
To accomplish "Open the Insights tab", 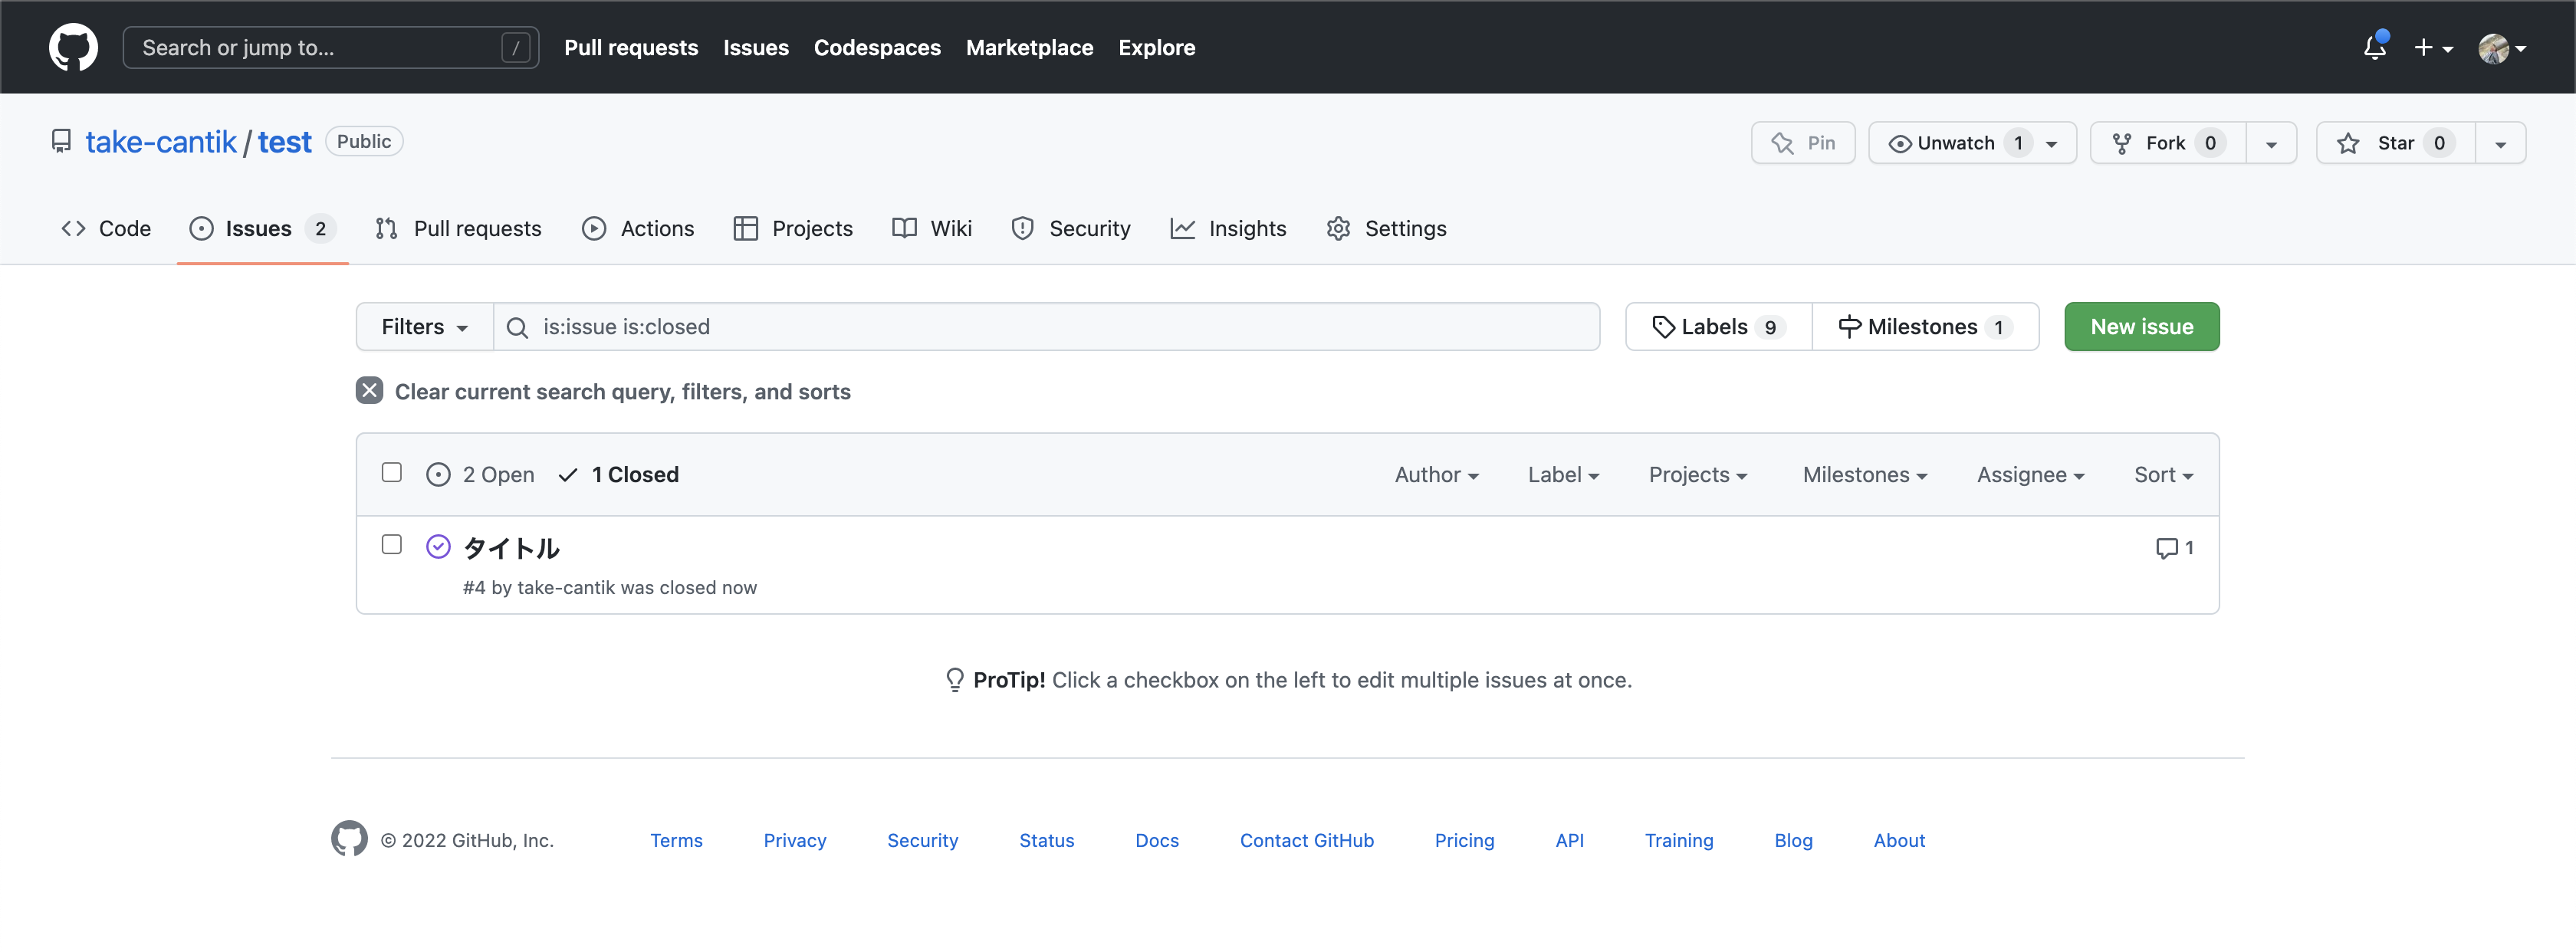I will (1228, 229).
